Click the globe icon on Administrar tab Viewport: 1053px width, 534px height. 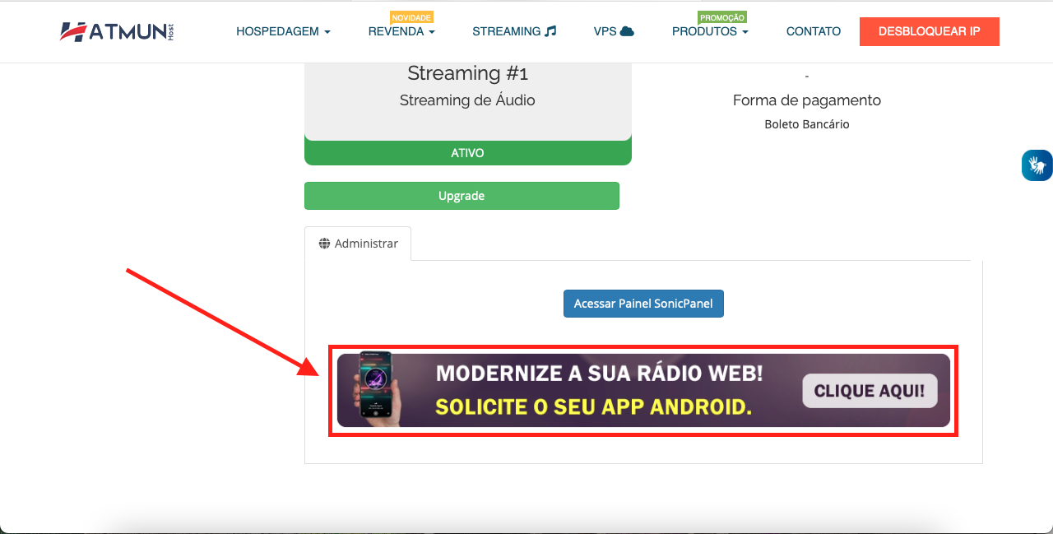(324, 244)
